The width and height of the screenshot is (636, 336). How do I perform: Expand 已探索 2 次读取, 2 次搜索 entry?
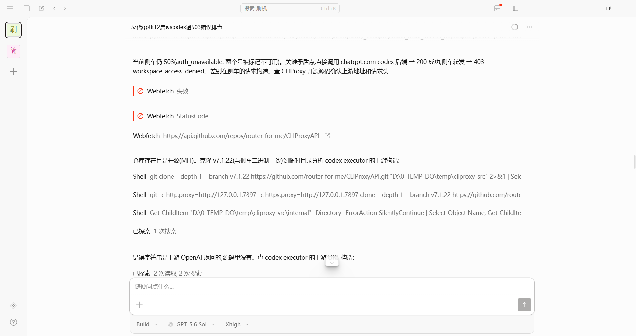[x=168, y=273]
